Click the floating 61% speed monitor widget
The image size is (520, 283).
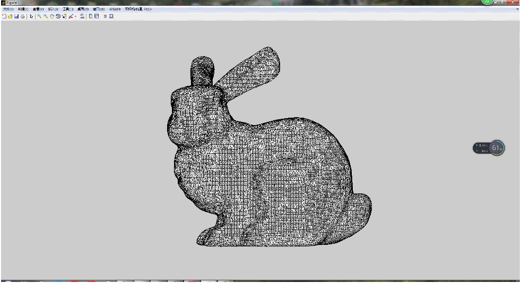[x=489, y=148]
